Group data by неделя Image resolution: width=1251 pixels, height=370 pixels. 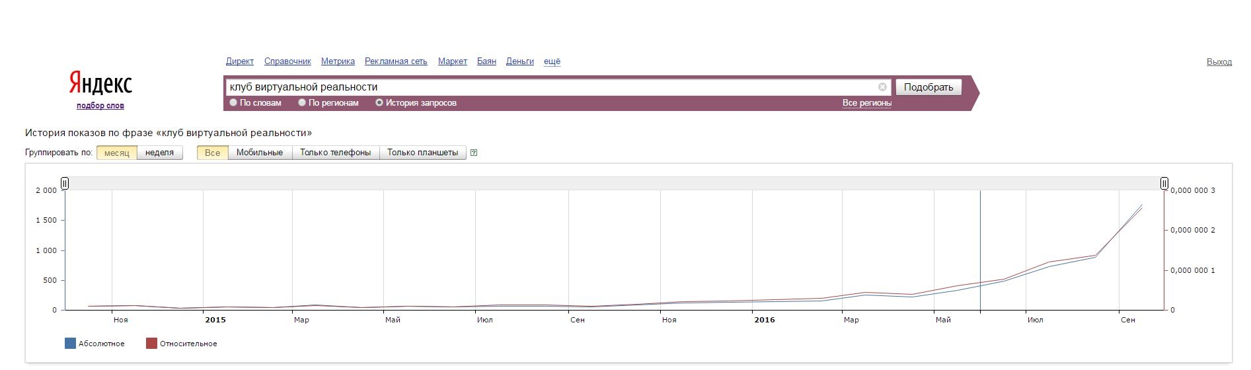160,153
